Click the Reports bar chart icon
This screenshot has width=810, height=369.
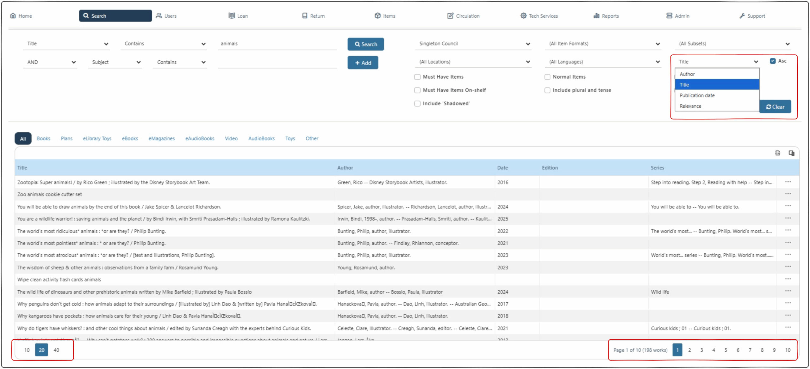coord(596,16)
